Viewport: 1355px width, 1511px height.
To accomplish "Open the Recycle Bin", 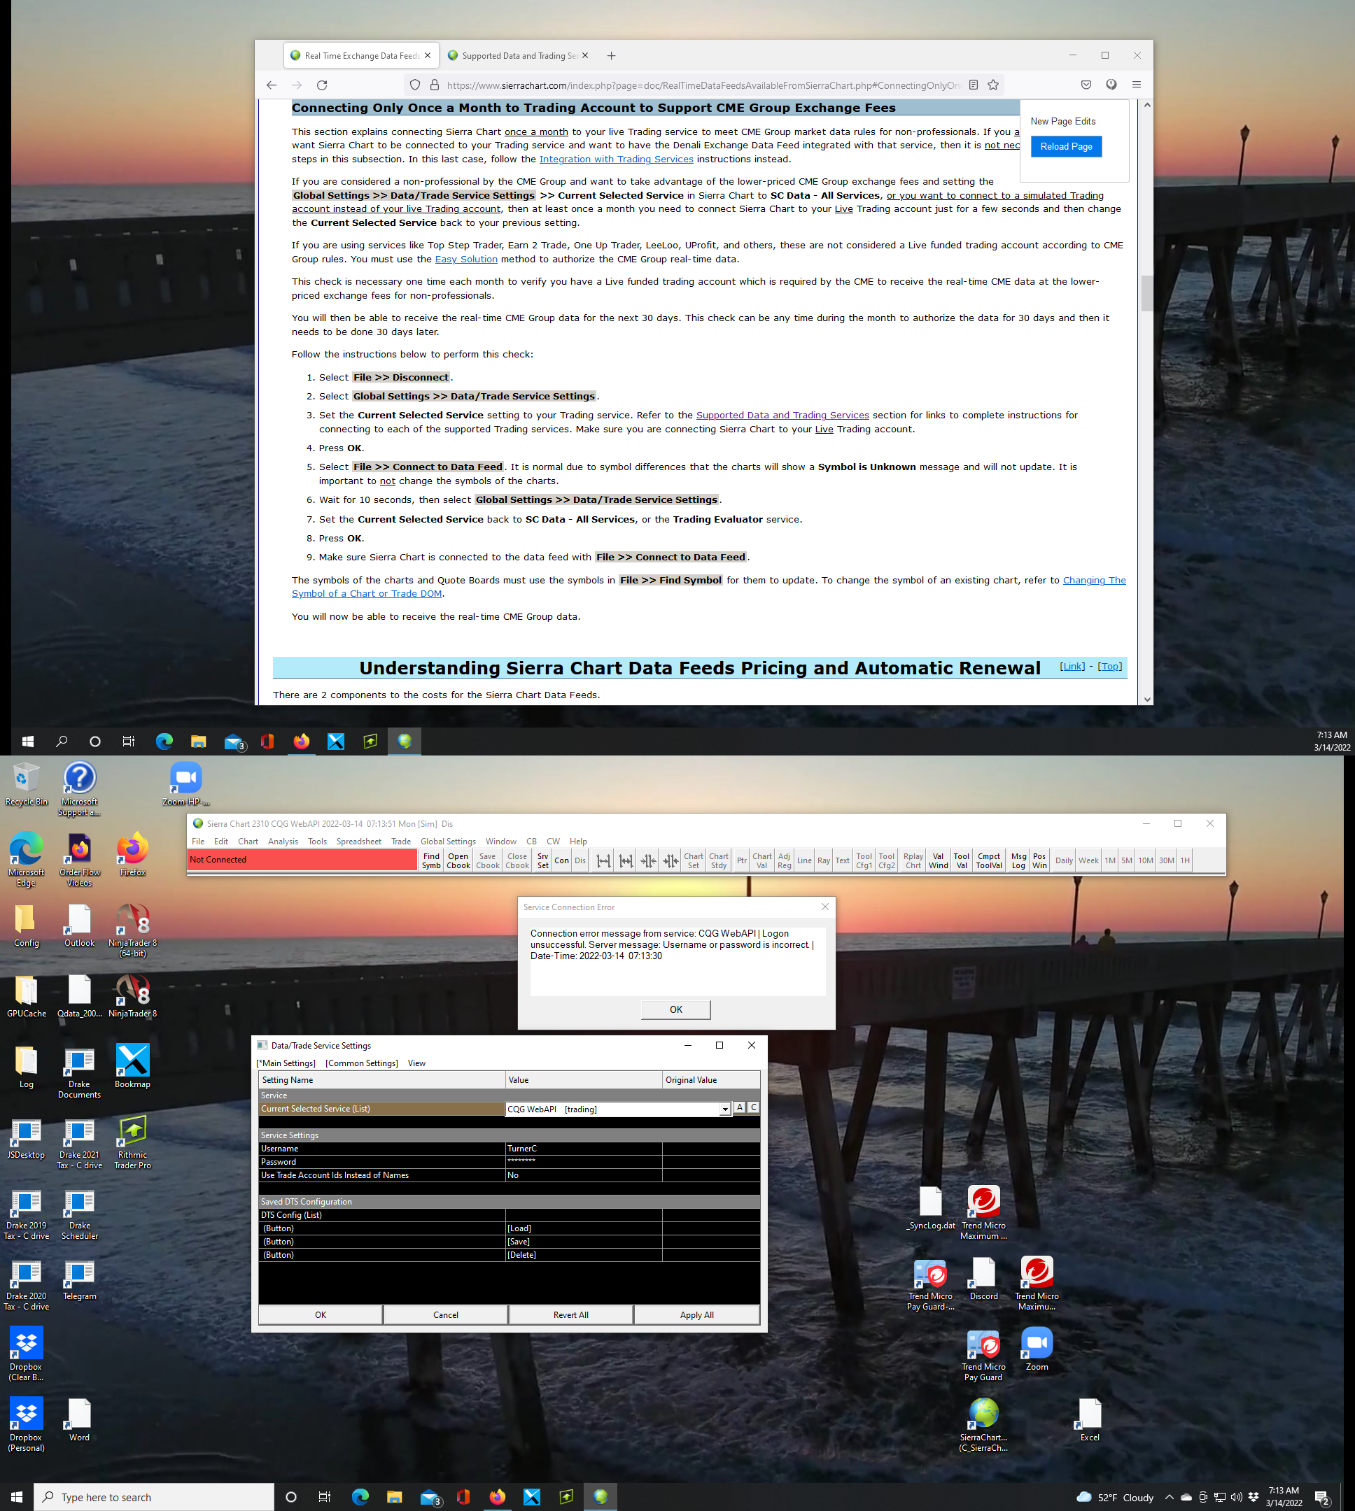I will pyautogui.click(x=26, y=785).
